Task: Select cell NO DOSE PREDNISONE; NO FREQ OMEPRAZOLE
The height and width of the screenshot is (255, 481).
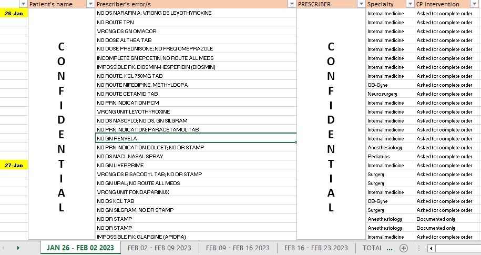Action: (x=196, y=49)
